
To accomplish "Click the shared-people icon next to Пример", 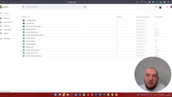I will click(x=32, y=47).
